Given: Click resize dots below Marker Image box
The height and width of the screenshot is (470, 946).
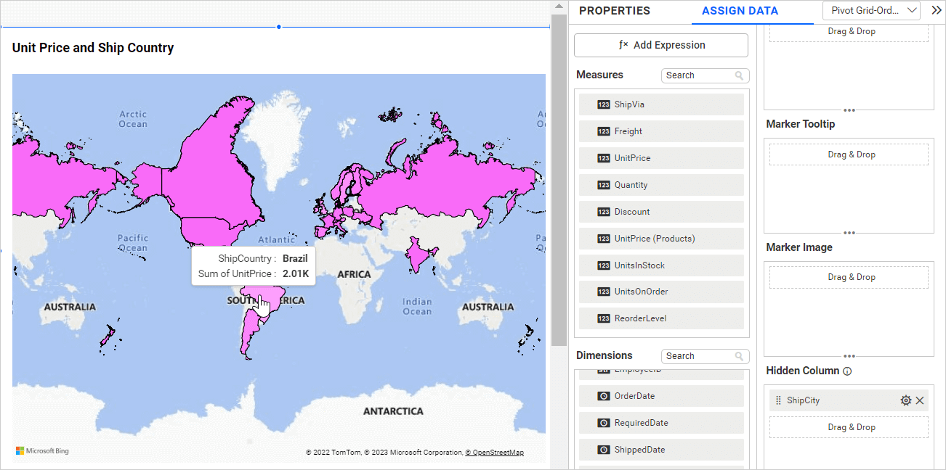Looking at the screenshot, I should [849, 356].
